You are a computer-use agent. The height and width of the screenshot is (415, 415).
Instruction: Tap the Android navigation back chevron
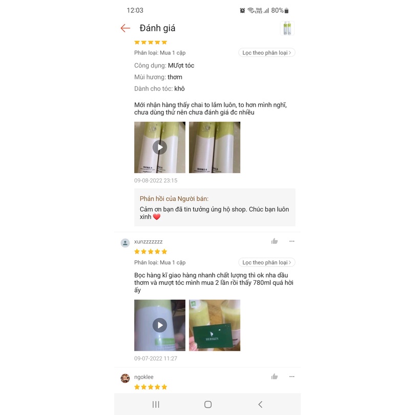[260, 404]
